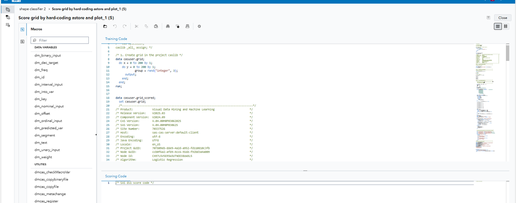Select the dm_segment macro
Image resolution: width=516 pixels, height=203 pixels.
[45, 135]
